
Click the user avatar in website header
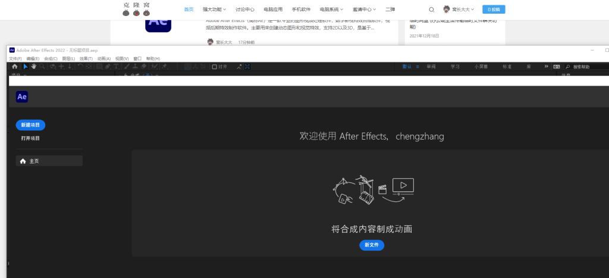(447, 9)
